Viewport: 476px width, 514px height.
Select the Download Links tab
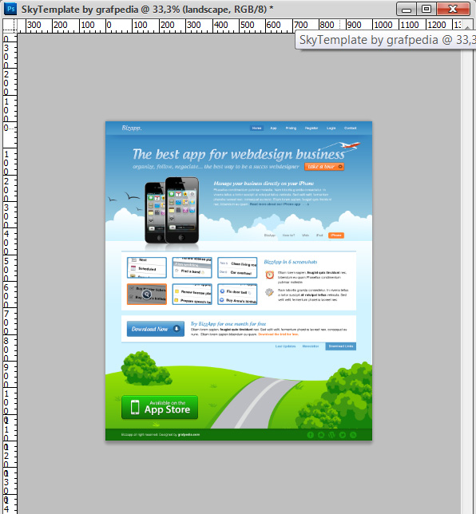tap(341, 346)
